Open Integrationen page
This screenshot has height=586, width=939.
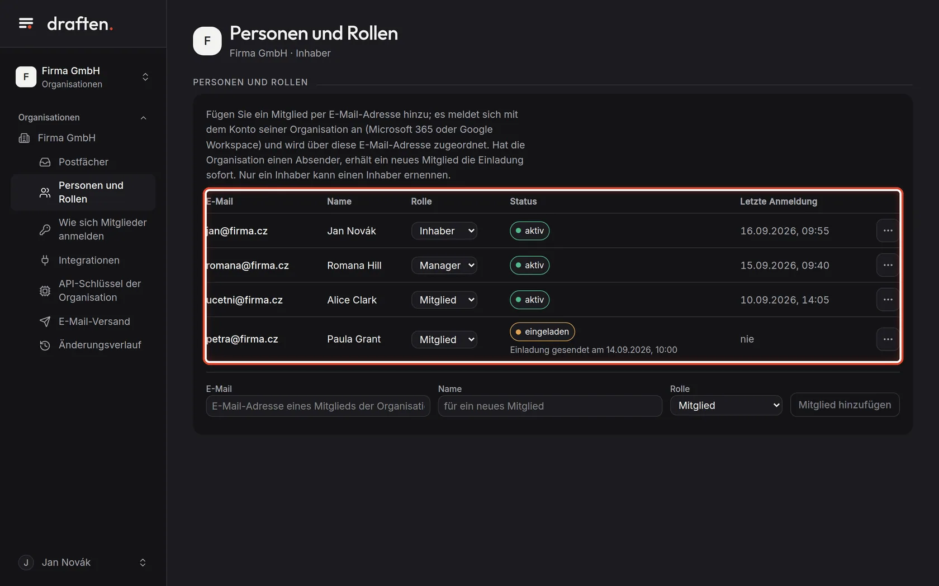pos(89,260)
